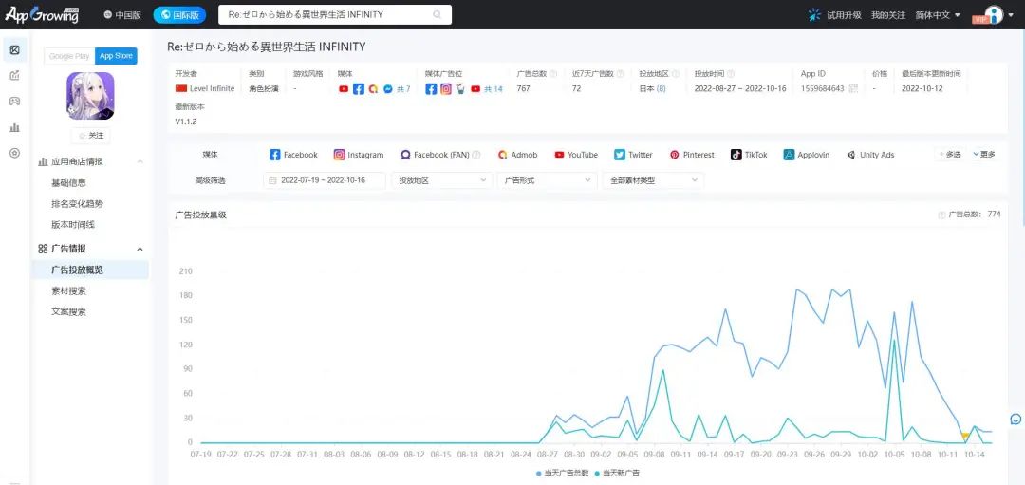Viewport: 1025px width, 485px height.
Task: Open 广告形式 dropdown filter
Action: point(548,180)
